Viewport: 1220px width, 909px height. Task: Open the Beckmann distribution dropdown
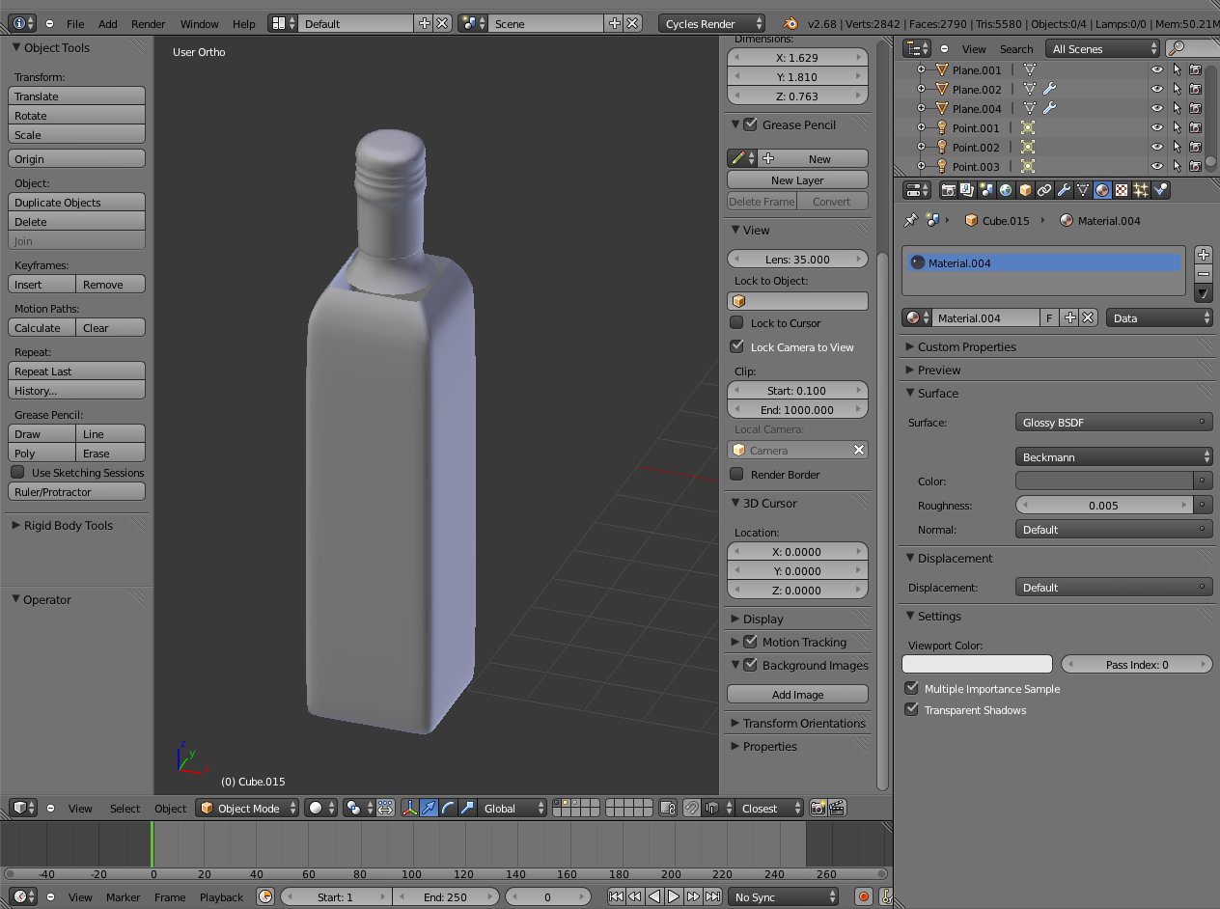coord(1114,456)
